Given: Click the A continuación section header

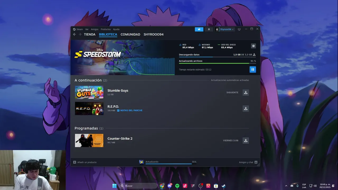Looking at the screenshot, I should point(91,80).
